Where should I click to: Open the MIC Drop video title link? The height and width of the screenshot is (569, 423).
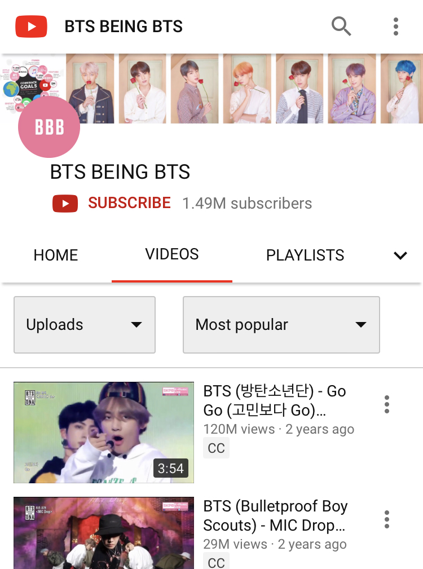pyautogui.click(x=275, y=515)
